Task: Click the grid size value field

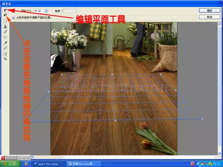Action: click(x=39, y=11)
